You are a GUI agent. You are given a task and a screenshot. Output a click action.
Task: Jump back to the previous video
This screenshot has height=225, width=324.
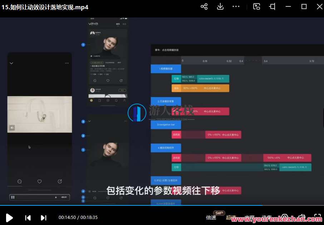(27, 217)
